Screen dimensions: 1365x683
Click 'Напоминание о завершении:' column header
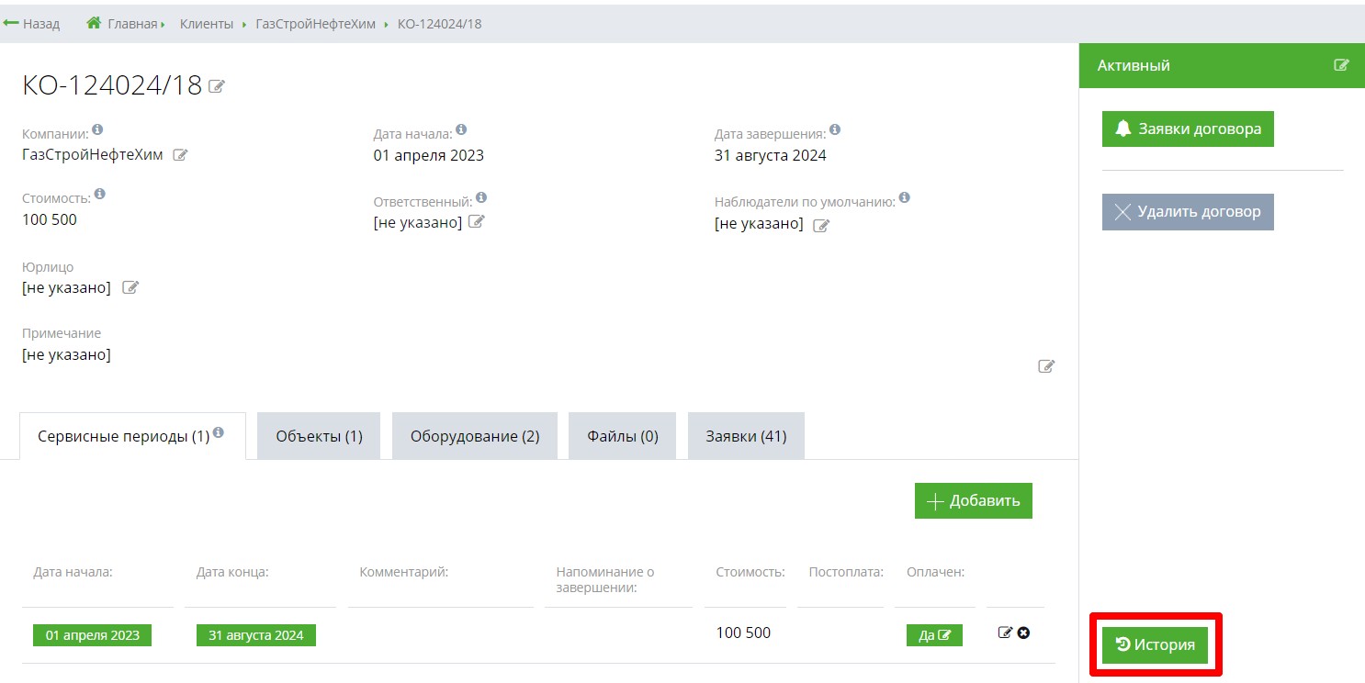pyautogui.click(x=605, y=579)
